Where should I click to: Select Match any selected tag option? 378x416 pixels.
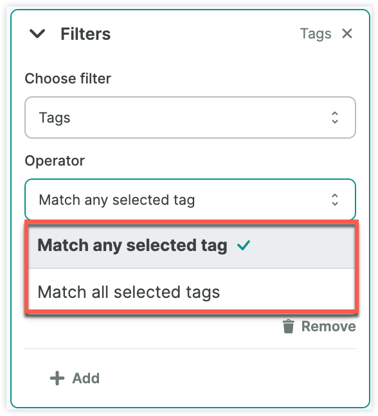192,246
